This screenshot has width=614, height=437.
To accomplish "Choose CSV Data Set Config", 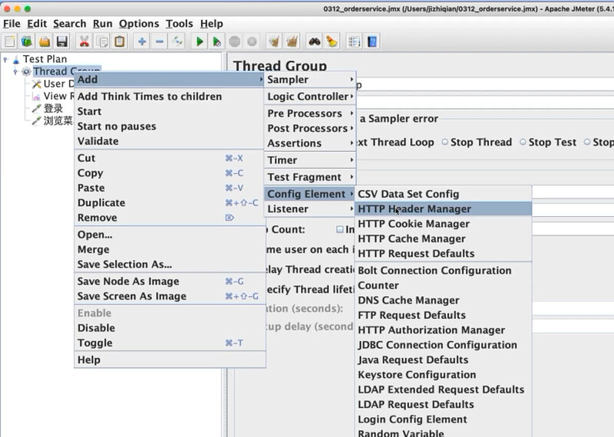I will [x=444, y=194].
